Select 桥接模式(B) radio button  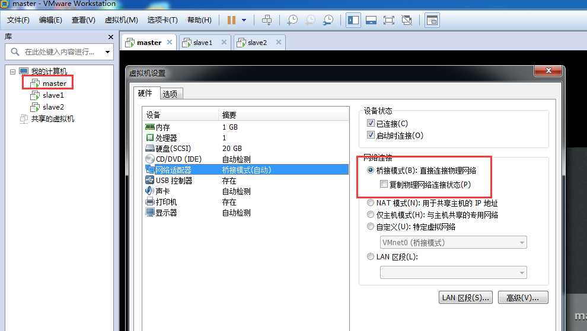click(x=370, y=170)
